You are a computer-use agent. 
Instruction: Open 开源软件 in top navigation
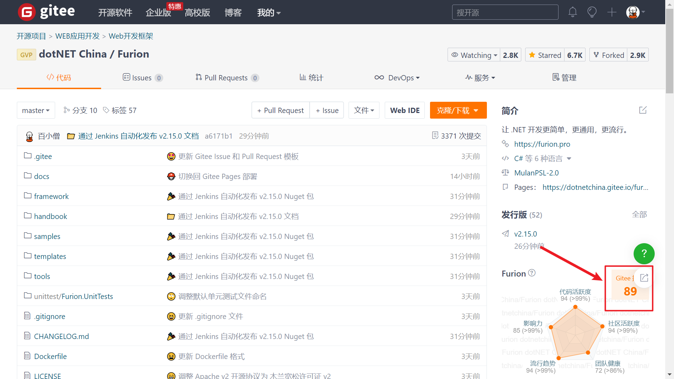115,13
